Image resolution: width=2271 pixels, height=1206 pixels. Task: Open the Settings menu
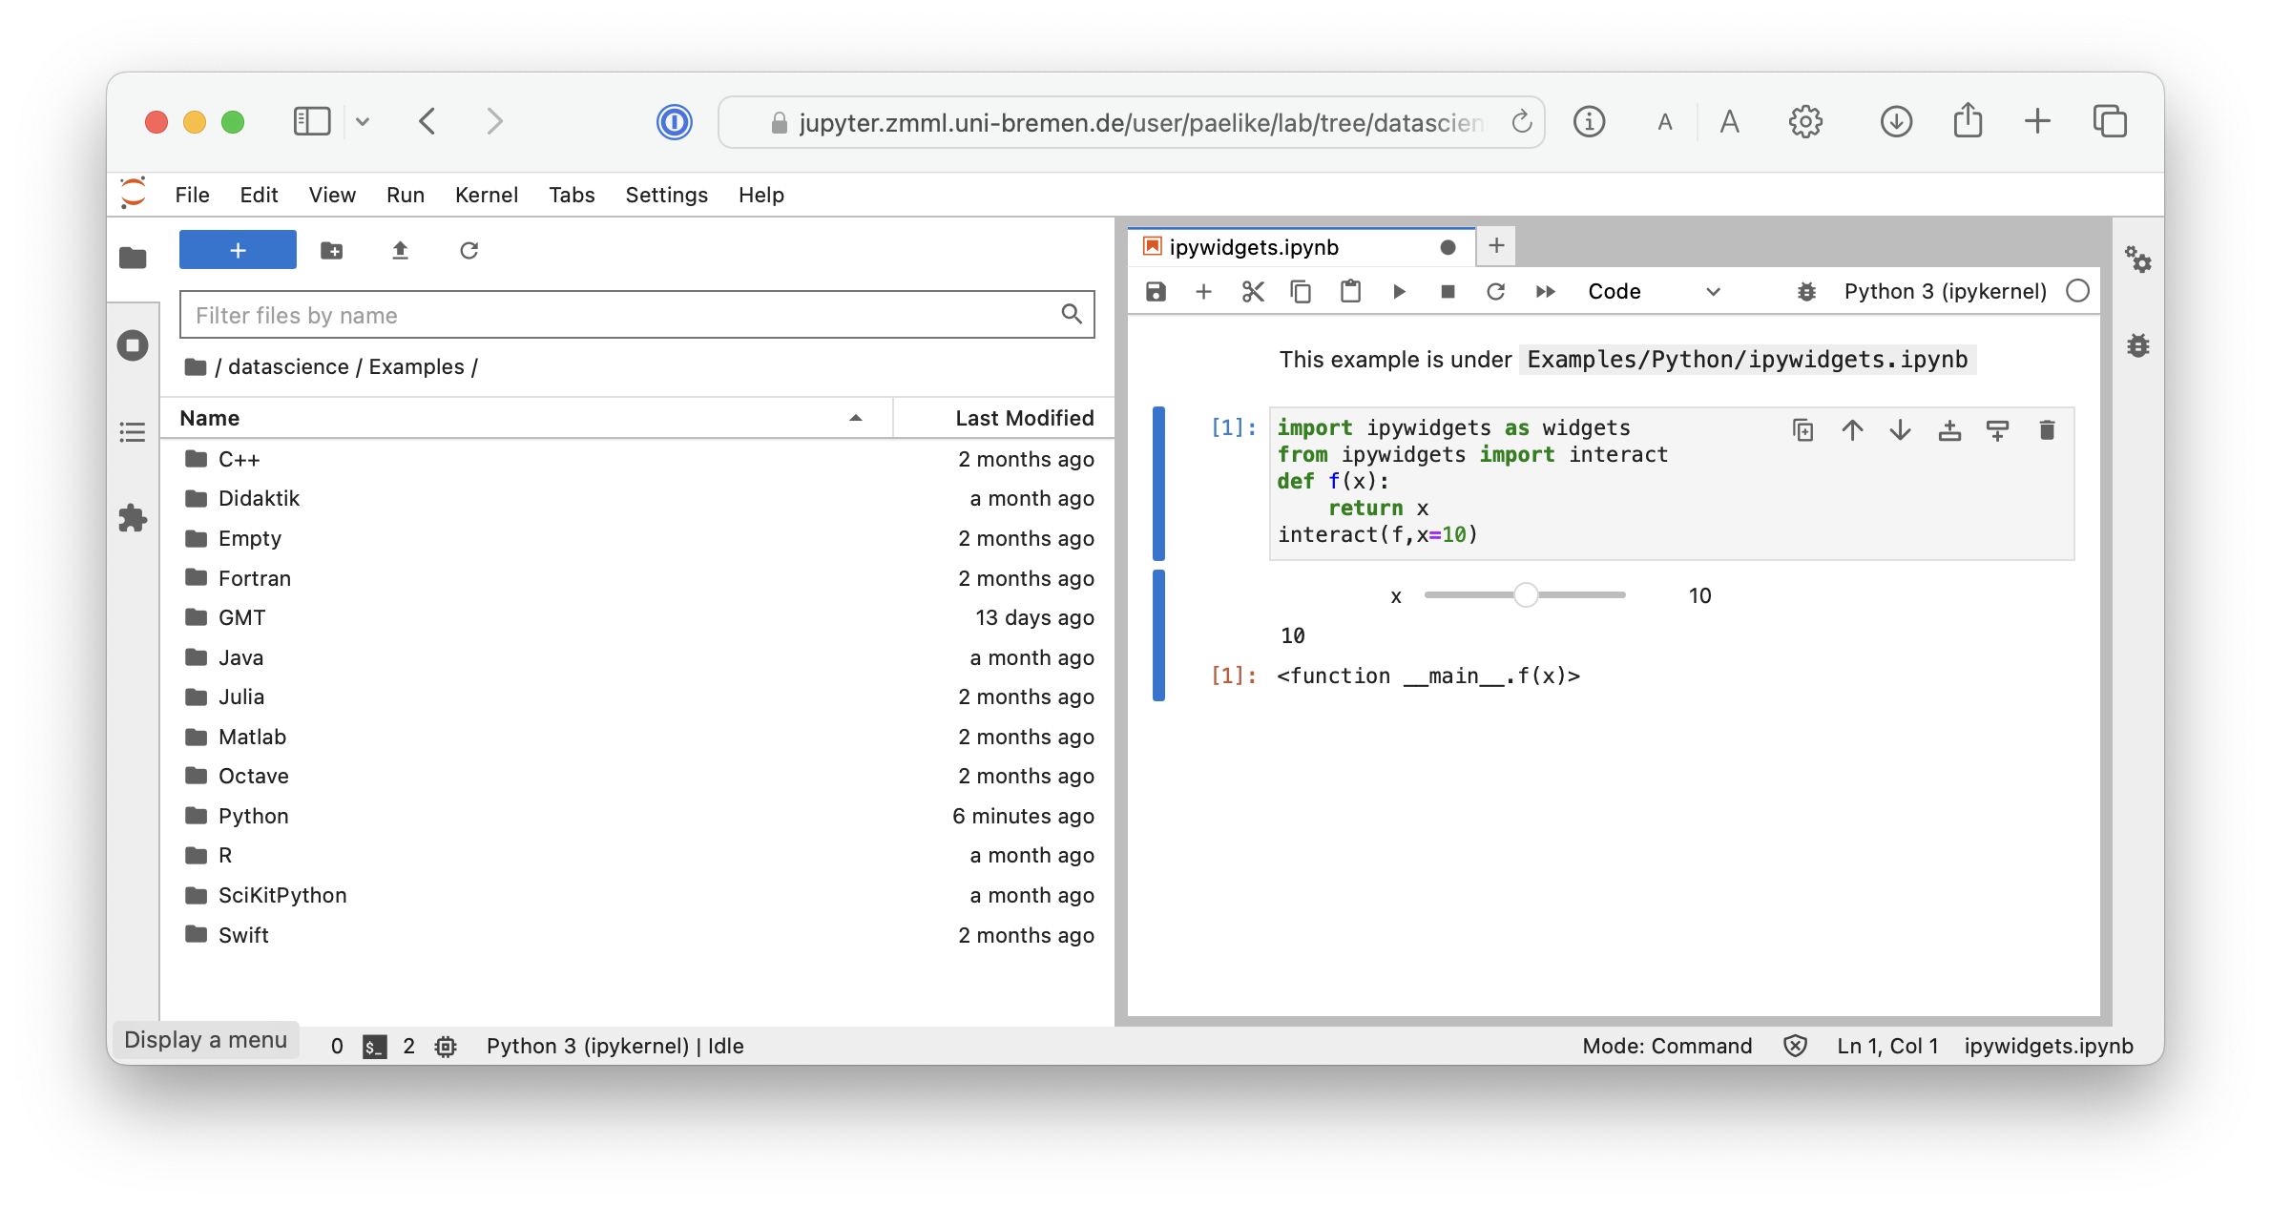tap(666, 195)
